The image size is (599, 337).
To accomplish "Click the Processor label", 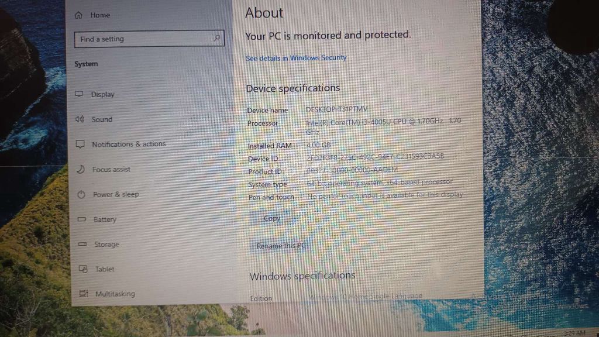I will coord(263,123).
